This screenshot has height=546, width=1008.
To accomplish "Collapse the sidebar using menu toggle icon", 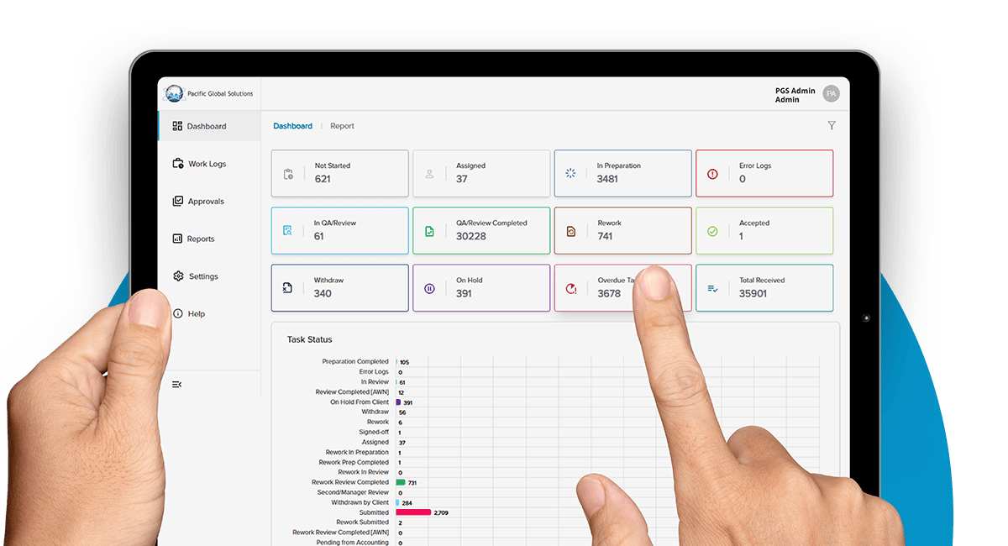I will click(x=177, y=384).
